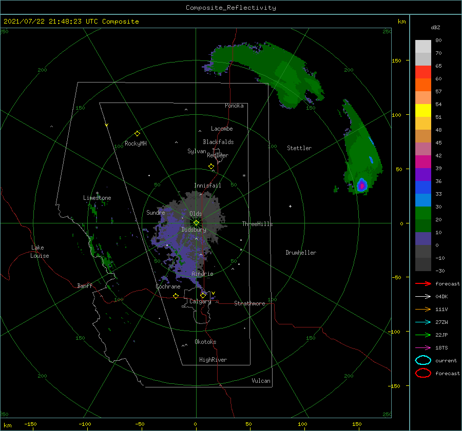Click the HighRiver city label

coord(213,360)
